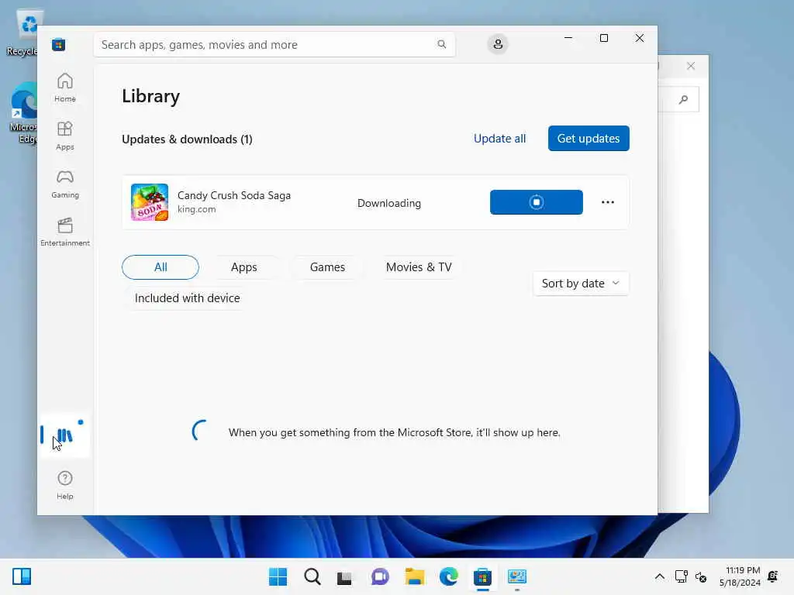
Task: Select the Apps filter tab
Action: [244, 267]
